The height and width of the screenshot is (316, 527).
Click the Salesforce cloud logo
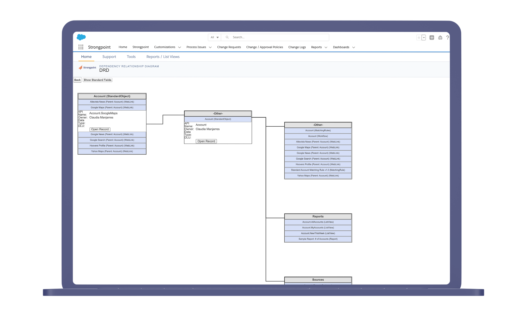coord(81,37)
